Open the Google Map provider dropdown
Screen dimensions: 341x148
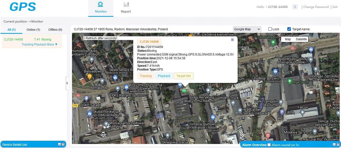pos(247,29)
